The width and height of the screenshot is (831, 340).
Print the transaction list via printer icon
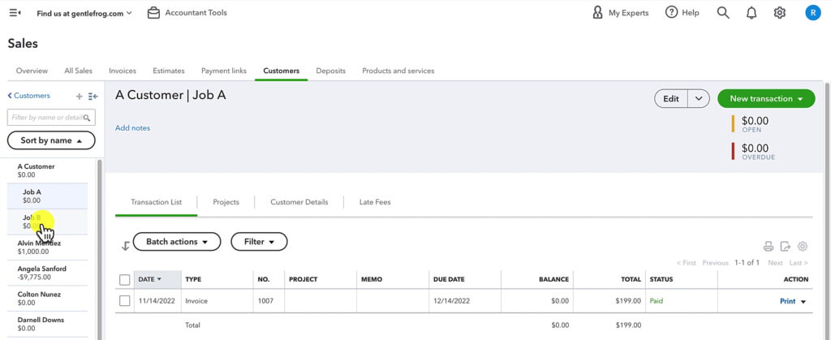pos(768,247)
